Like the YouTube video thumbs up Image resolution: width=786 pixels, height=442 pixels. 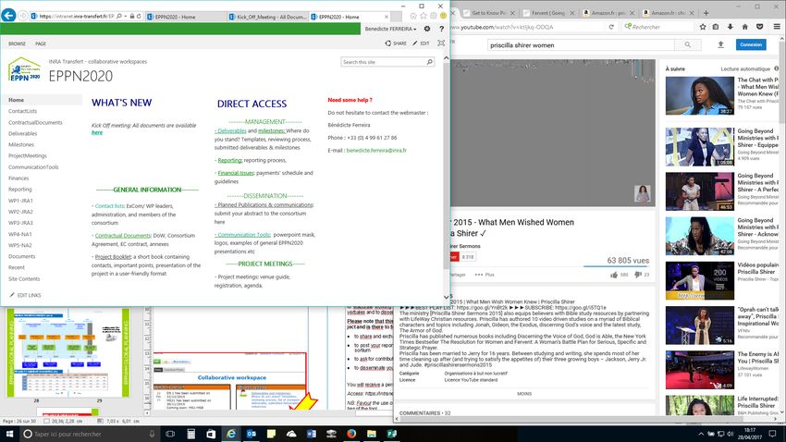point(614,275)
